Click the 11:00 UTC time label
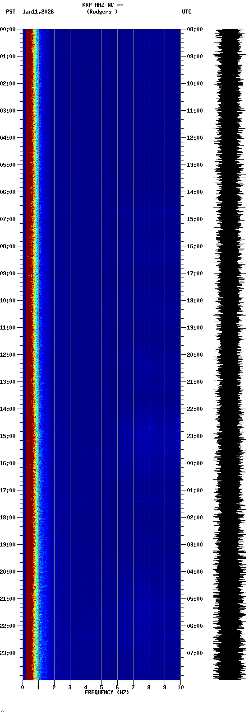The image size is (249, 716). (195, 111)
